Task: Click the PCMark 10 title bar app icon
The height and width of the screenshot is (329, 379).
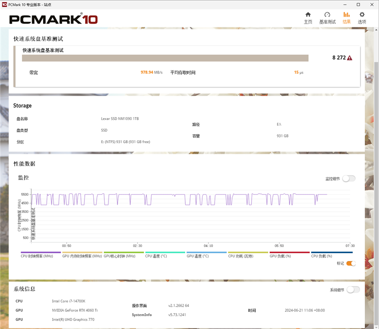Action: pyautogui.click(x=4, y=5)
